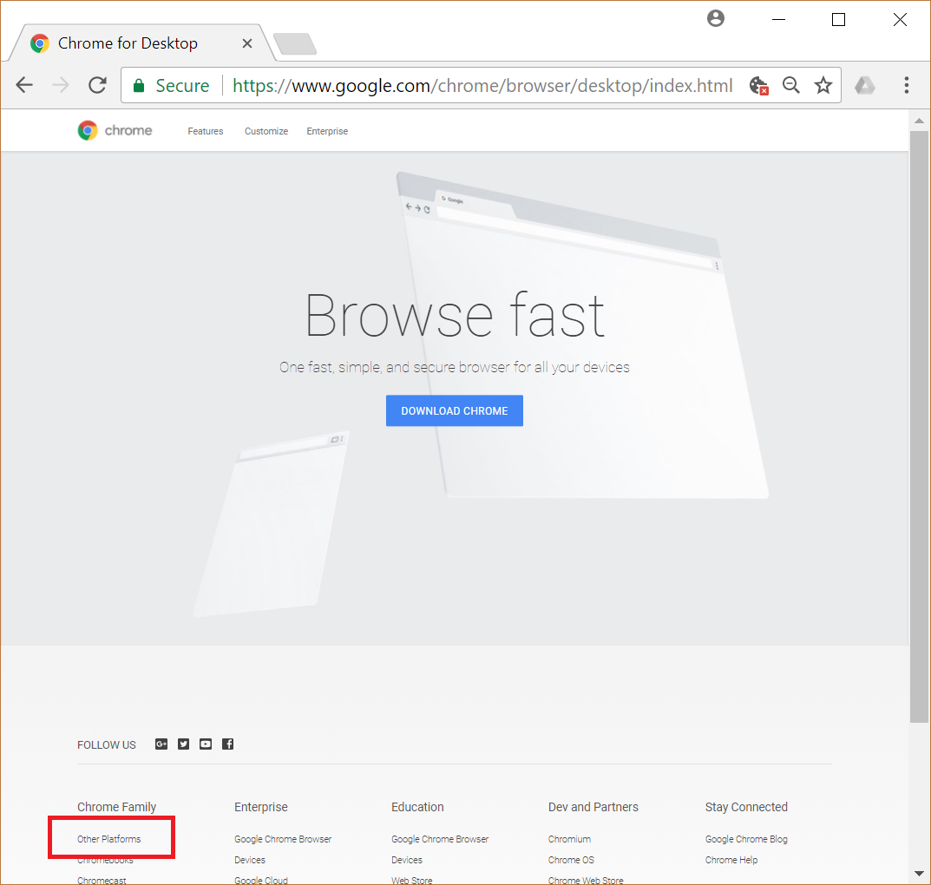Image resolution: width=931 pixels, height=885 pixels.
Task: Open the Chrome Web Store footer link
Action: 586,881
